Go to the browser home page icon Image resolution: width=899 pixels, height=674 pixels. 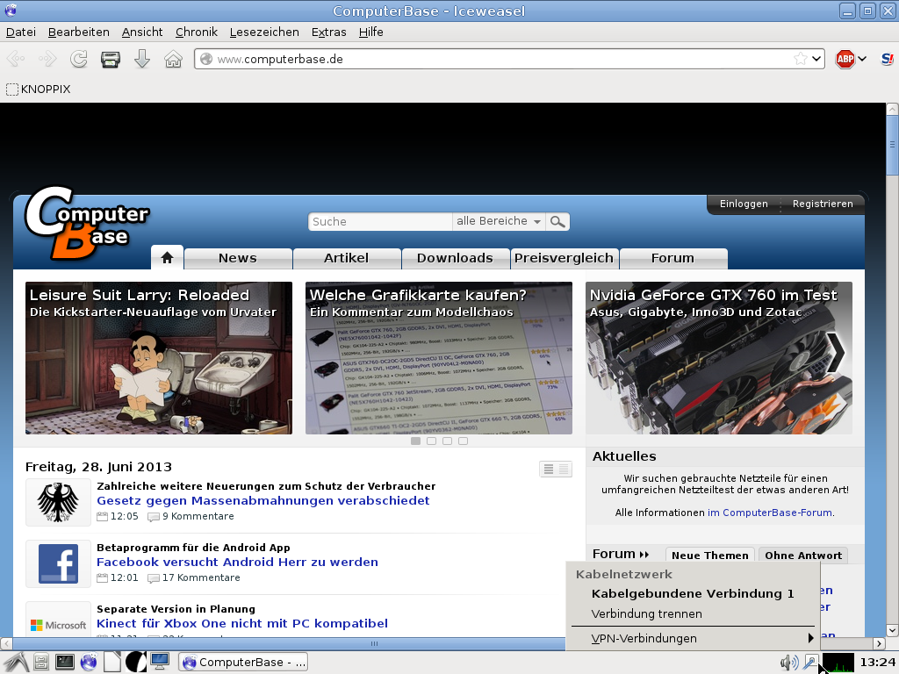point(173,59)
